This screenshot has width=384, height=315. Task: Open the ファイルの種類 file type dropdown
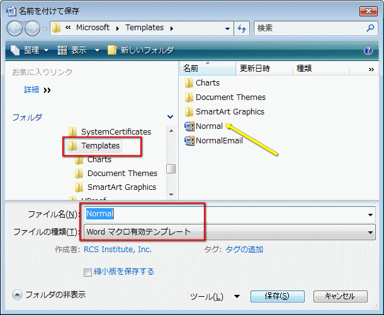(x=230, y=232)
